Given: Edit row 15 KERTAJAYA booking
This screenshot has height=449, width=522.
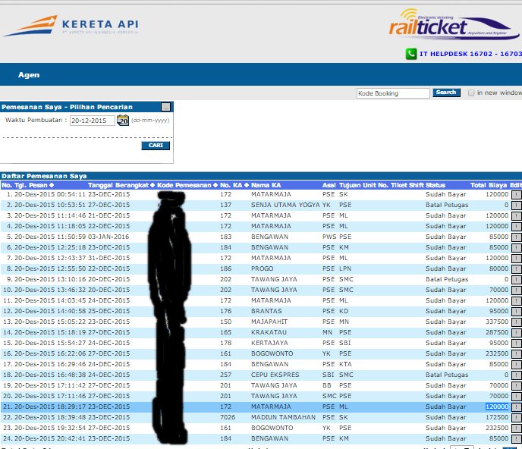Looking at the screenshot, I should 516,344.
